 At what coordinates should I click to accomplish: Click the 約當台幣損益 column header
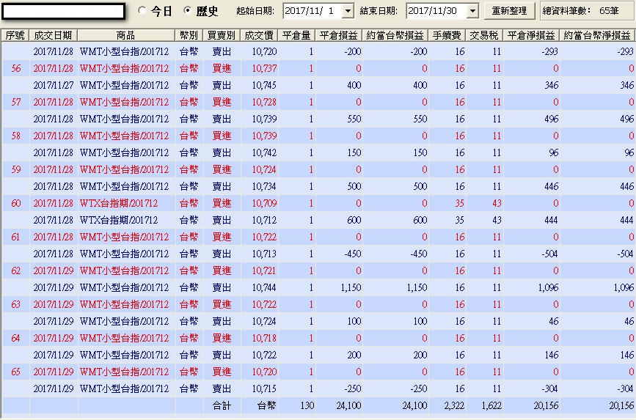pos(395,36)
